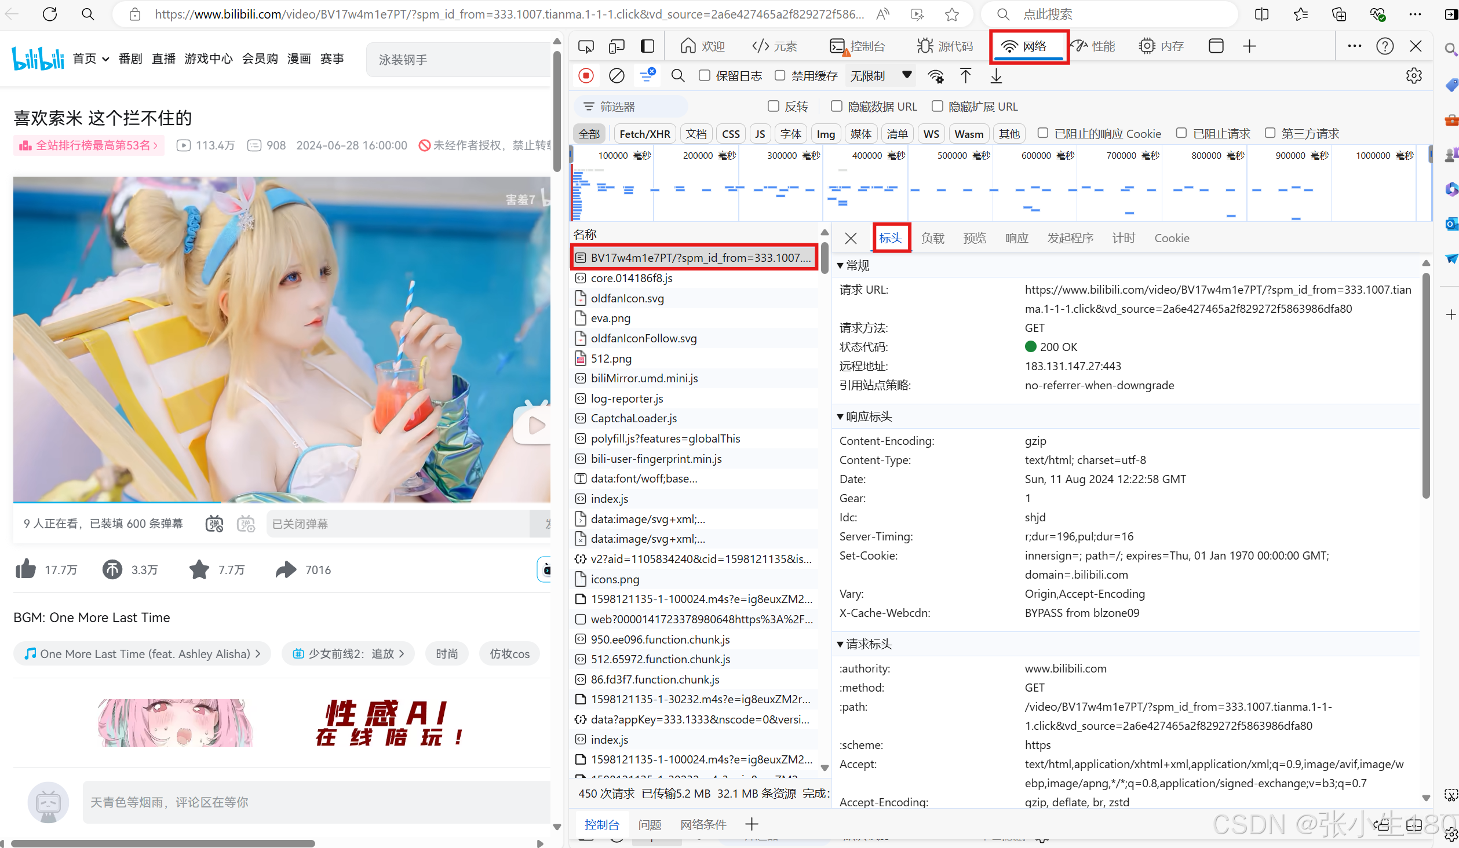Click the comment input box

click(316, 802)
